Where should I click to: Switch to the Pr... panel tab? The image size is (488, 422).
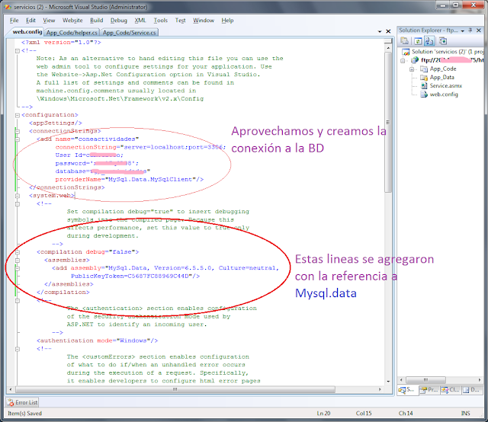point(429,390)
